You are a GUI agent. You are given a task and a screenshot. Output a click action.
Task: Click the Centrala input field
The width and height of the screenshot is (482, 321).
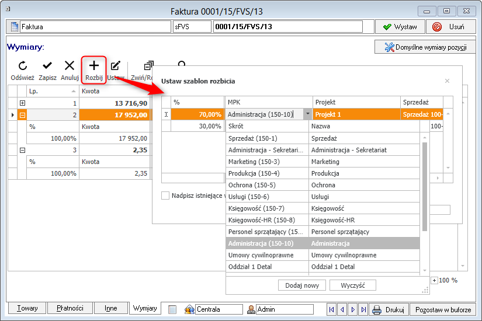[219, 309]
